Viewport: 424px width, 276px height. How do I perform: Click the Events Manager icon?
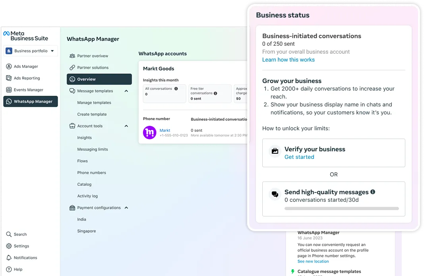(9, 90)
